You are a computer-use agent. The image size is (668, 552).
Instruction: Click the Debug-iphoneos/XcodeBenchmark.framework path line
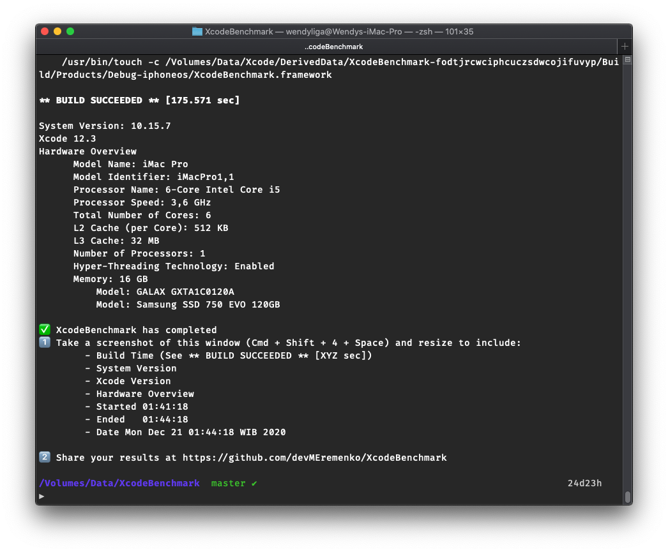coord(185,75)
